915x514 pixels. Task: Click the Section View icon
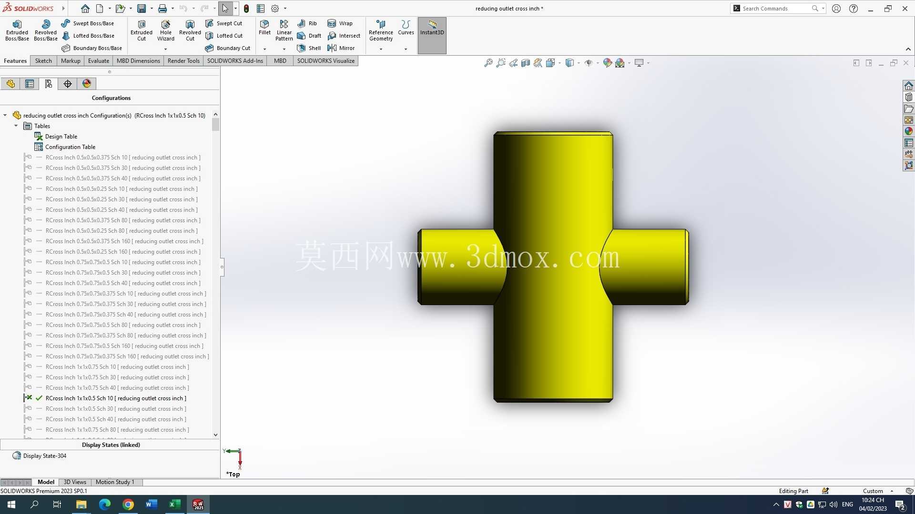point(526,63)
